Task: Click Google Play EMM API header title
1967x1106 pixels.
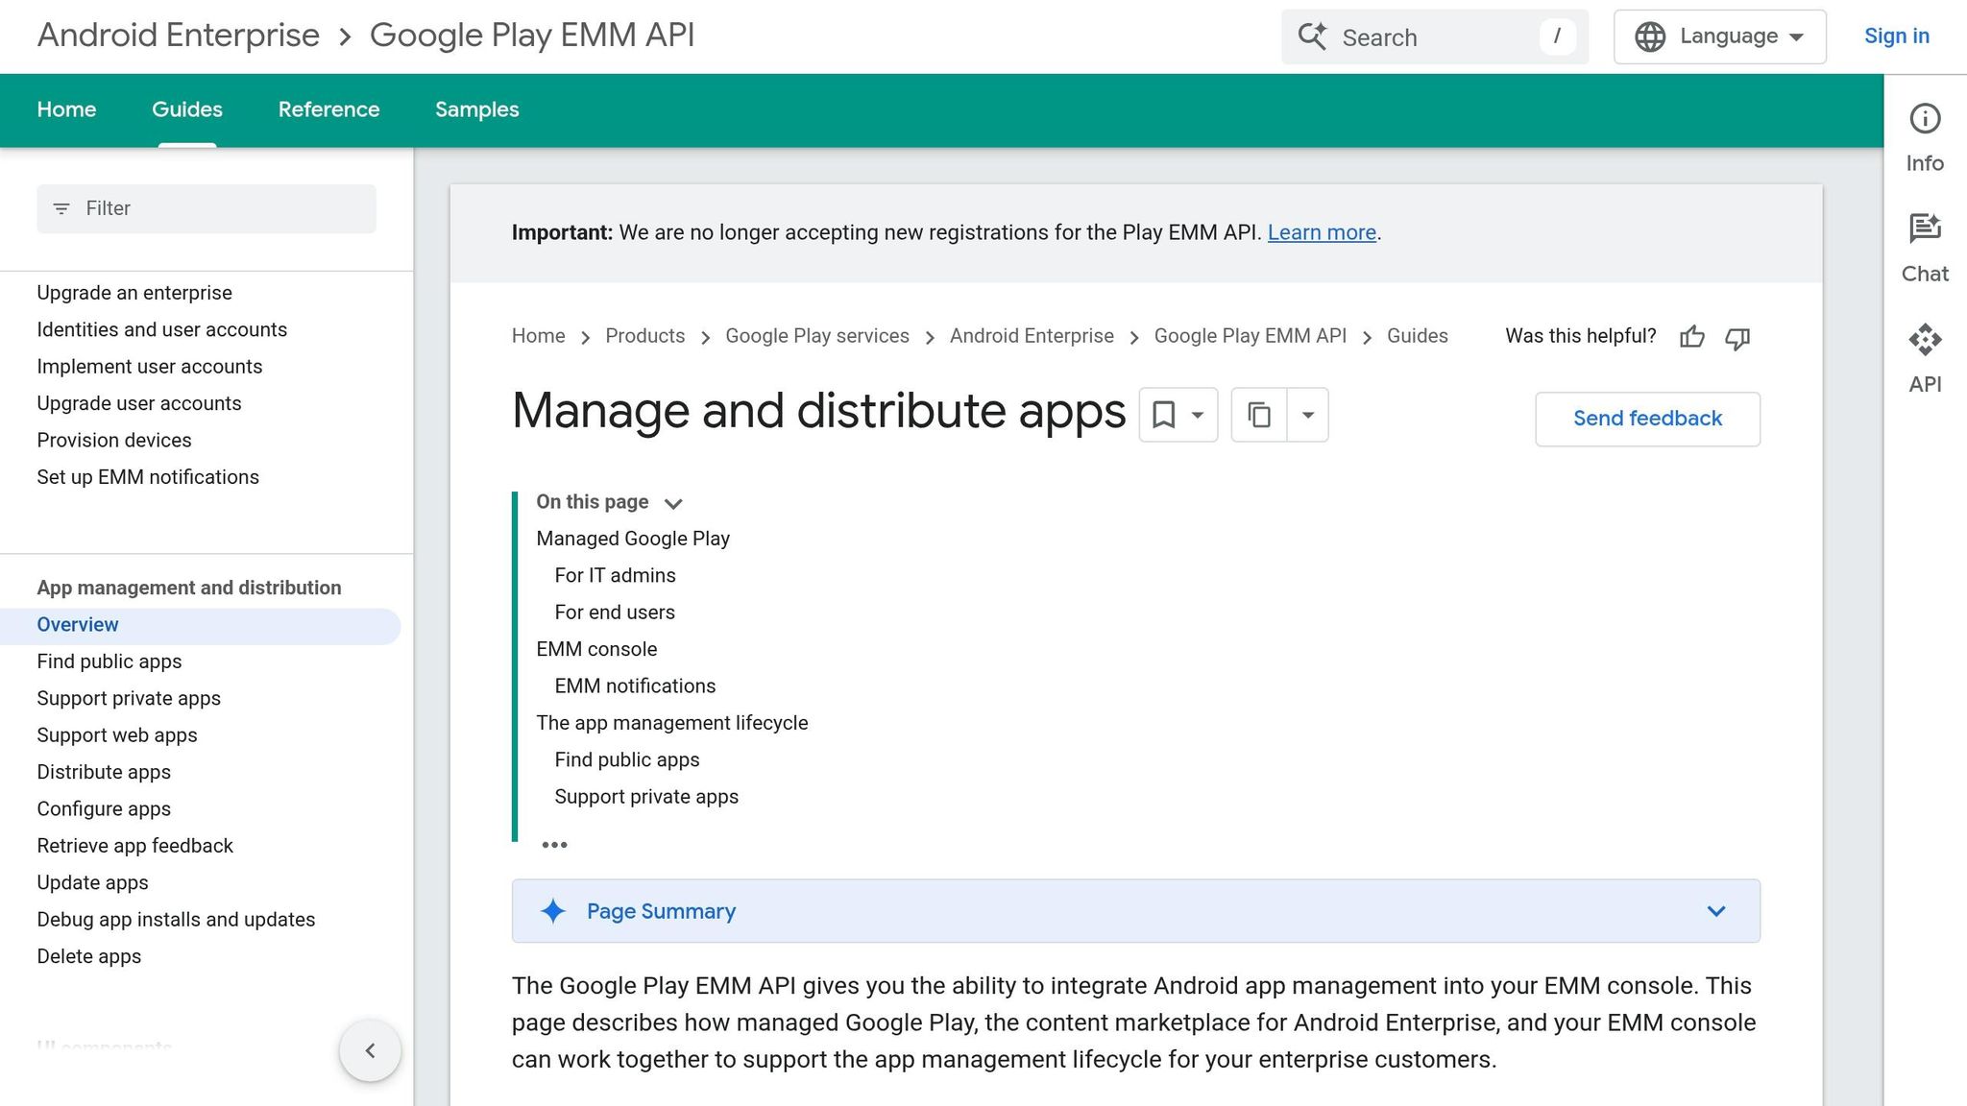Action: coord(532,36)
